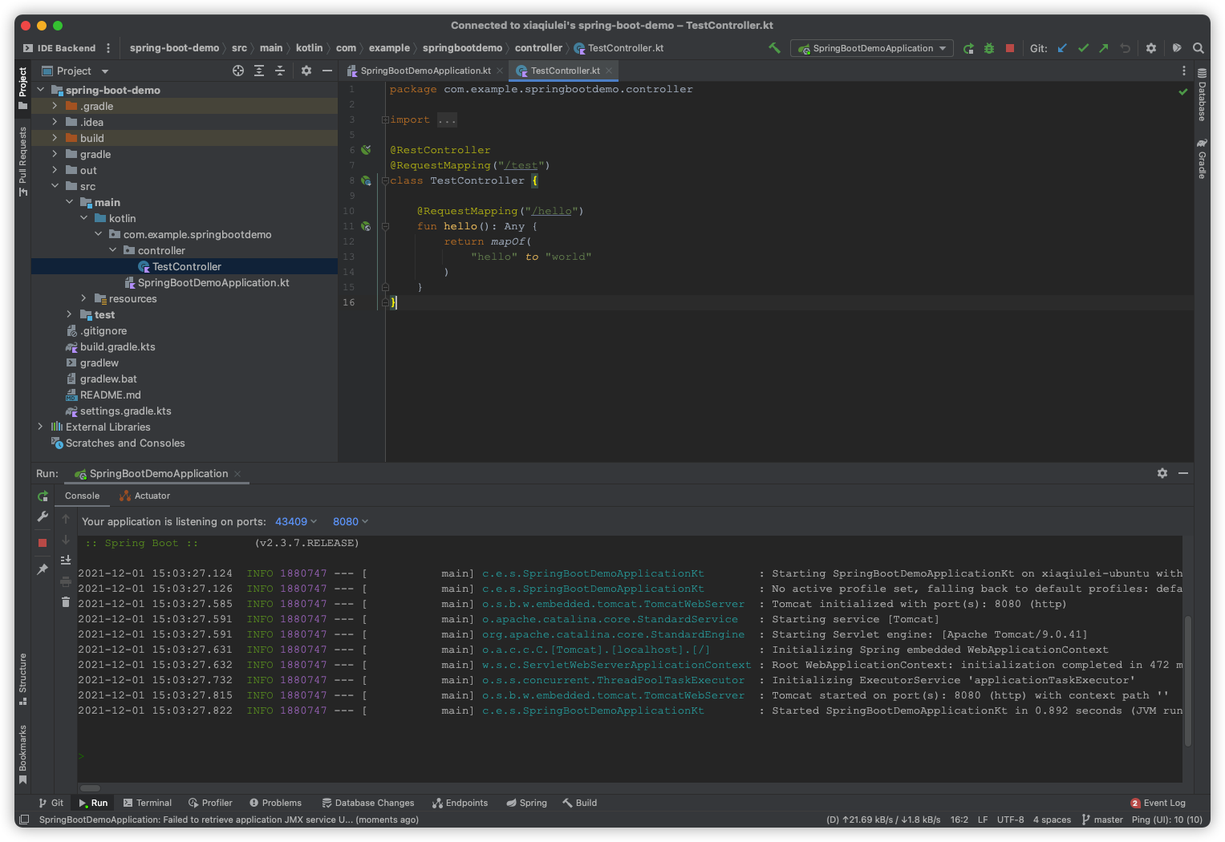This screenshot has width=1225, height=842.
Task: Pin the Run tab with pin icon
Action: pos(43,569)
